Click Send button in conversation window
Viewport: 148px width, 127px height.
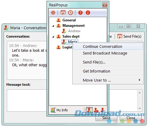106,118
